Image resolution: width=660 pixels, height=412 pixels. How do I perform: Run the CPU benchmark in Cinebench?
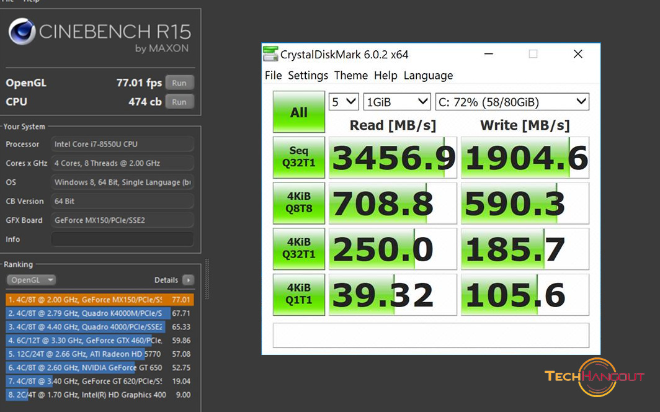pos(179,102)
